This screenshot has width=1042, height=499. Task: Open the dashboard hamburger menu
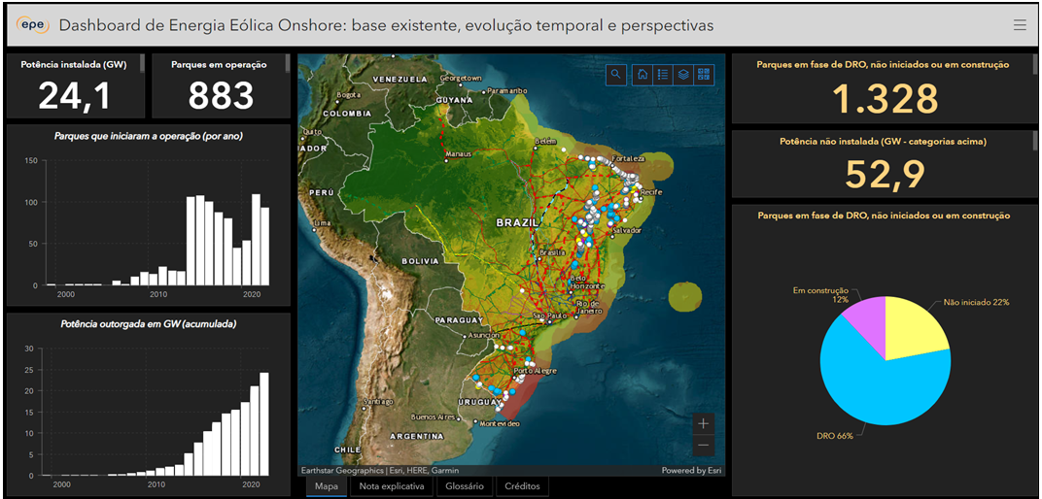[x=1019, y=25]
